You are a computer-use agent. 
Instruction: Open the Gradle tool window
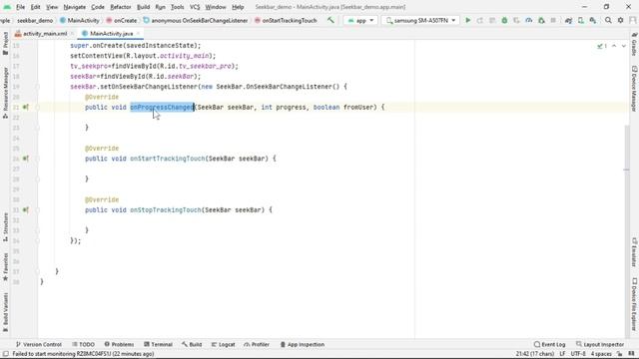634,44
